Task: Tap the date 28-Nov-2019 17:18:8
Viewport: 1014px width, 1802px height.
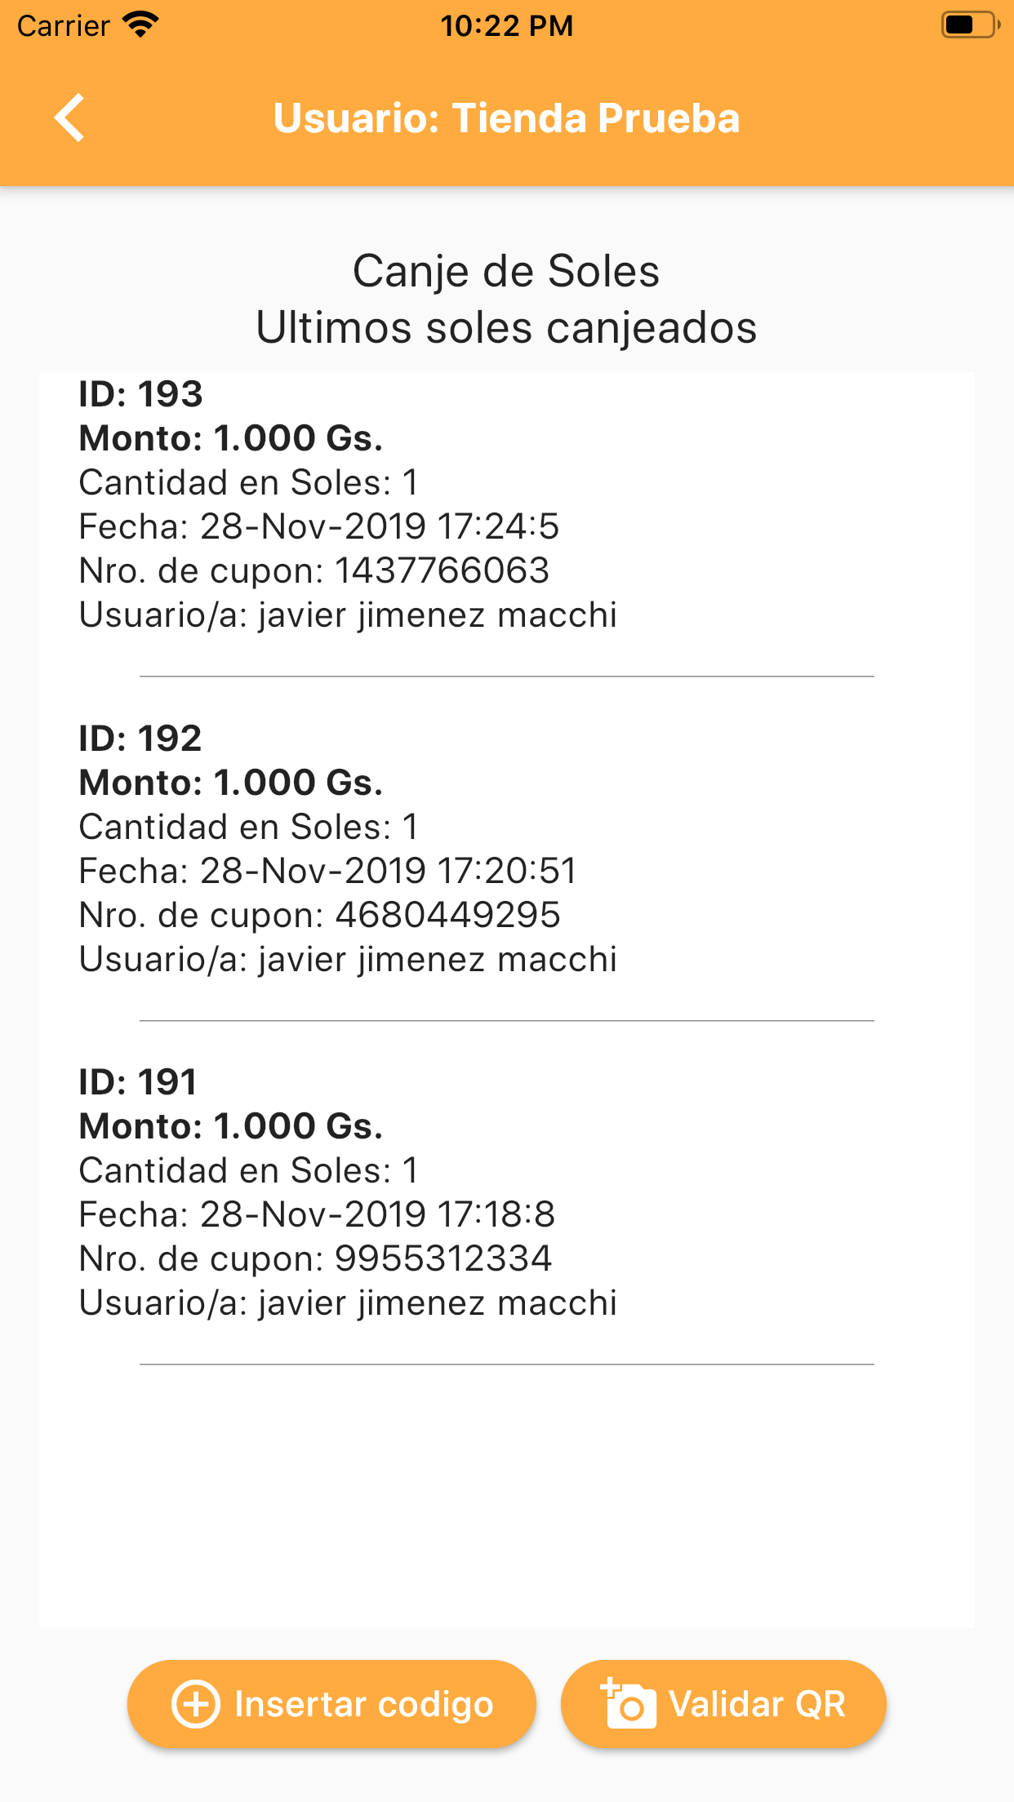Action: [x=377, y=1214]
